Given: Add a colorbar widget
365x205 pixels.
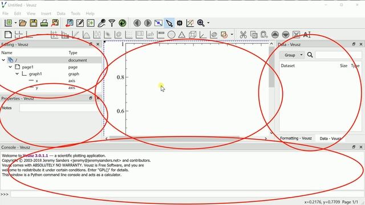Looking at the screenshot, I should point(161,35).
